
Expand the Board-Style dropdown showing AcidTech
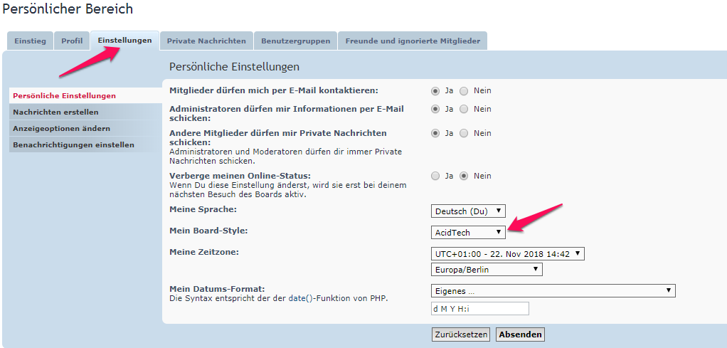(x=468, y=233)
